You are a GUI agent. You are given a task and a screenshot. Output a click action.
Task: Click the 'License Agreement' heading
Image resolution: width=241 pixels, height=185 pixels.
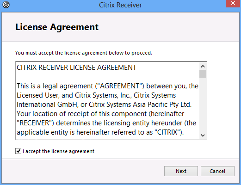(x=57, y=27)
